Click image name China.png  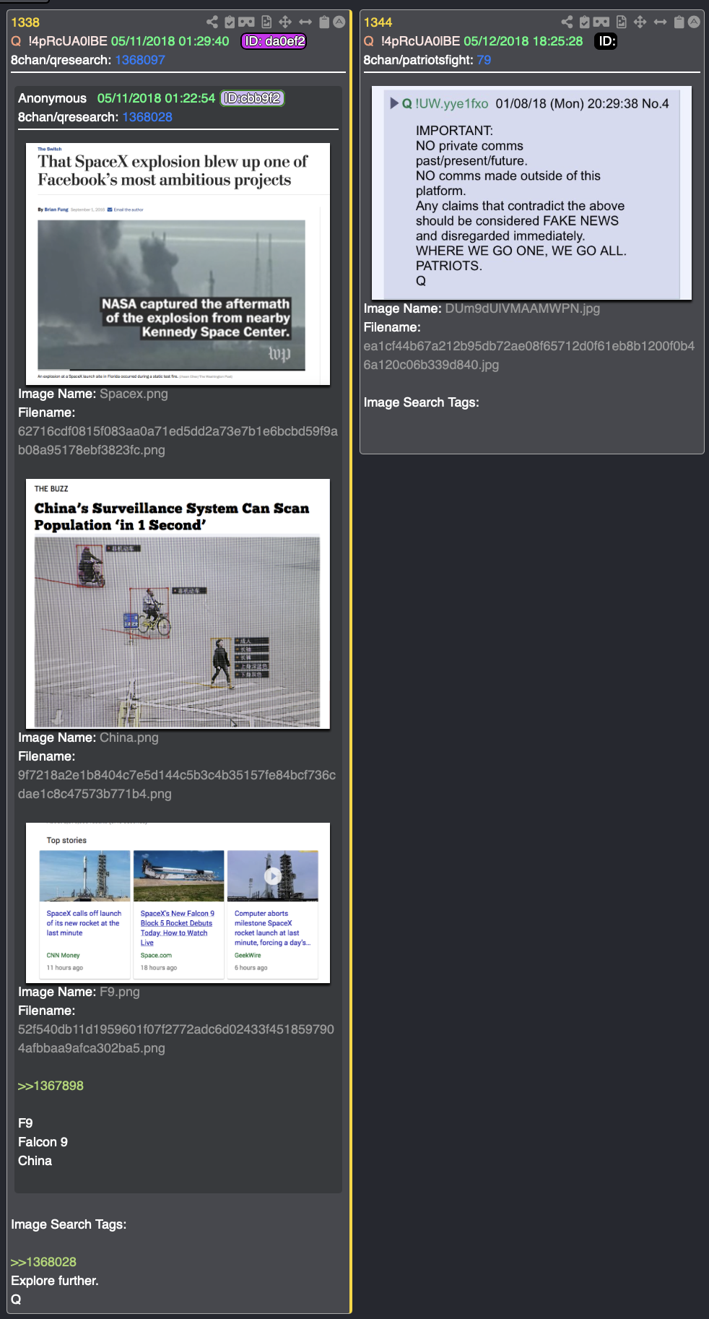point(129,738)
